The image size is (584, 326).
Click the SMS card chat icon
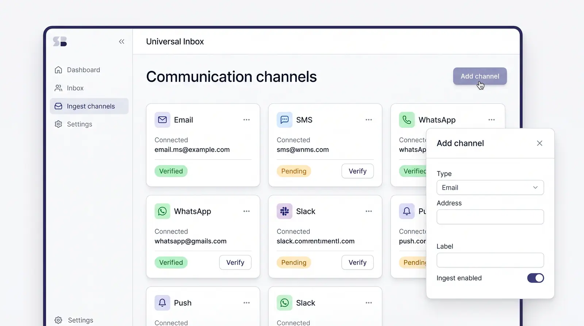click(285, 120)
